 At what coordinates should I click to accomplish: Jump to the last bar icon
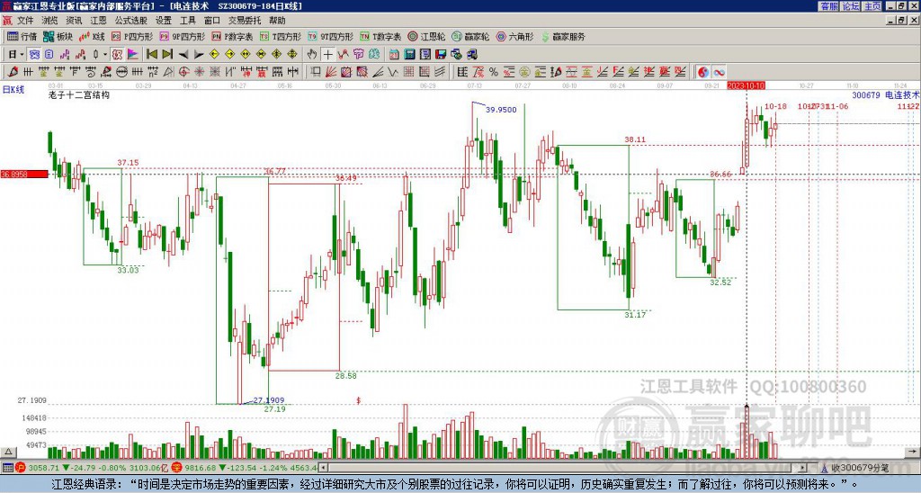tap(167, 55)
